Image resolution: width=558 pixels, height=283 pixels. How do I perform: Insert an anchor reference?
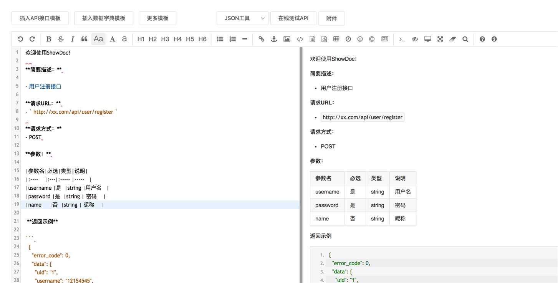pyautogui.click(x=274, y=39)
